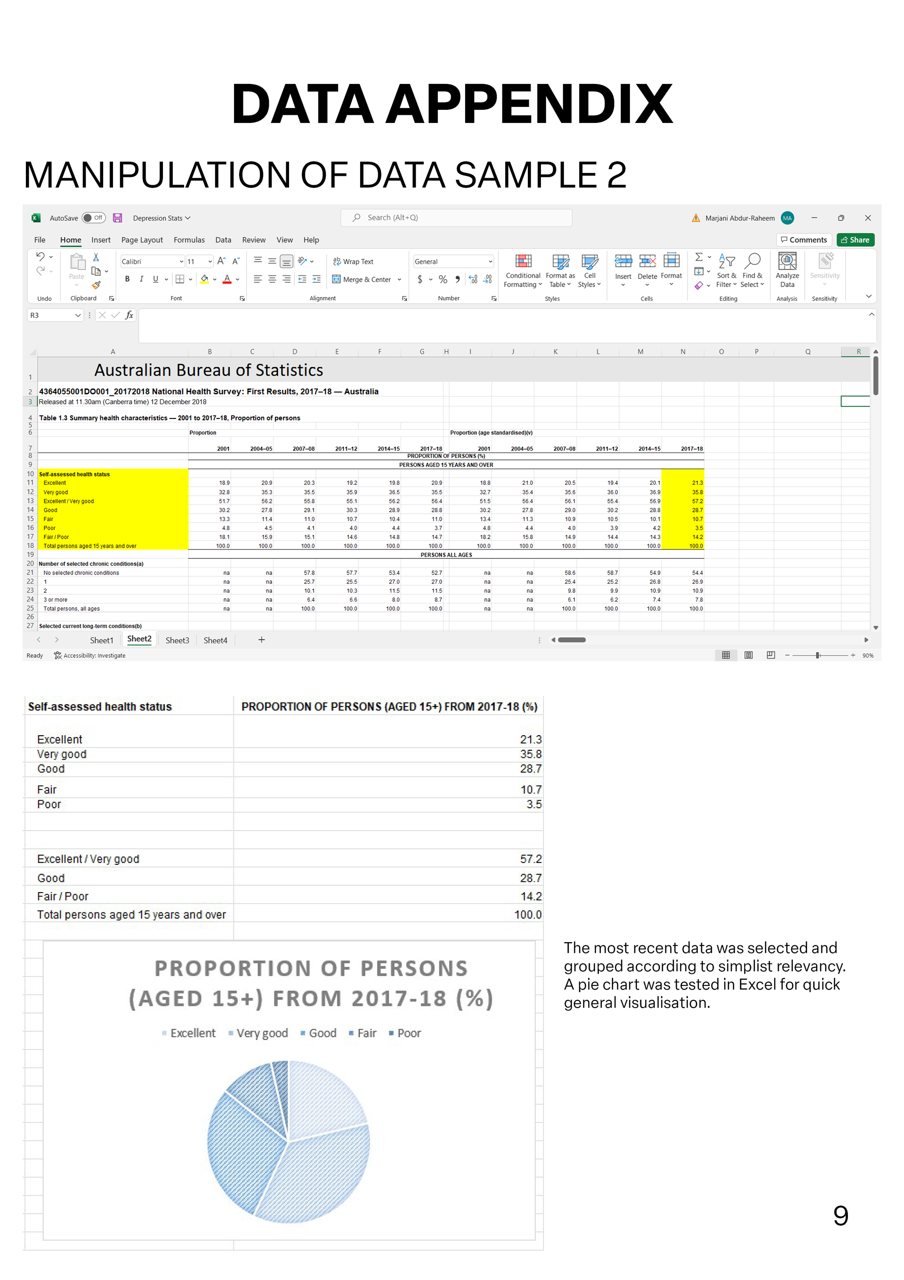Image resolution: width=904 pixels, height=1280 pixels.
Task: Switch to Sheet3 tab
Action: tap(177, 640)
